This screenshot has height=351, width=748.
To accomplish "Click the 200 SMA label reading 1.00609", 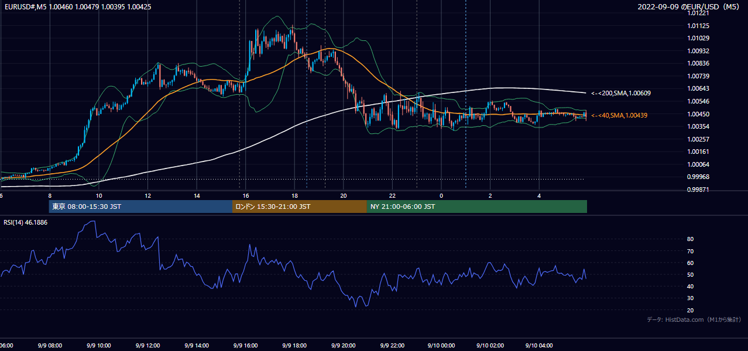I will (x=621, y=93).
